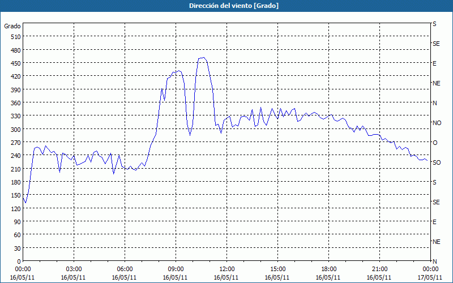Select the 16/05/11 date under 09:00
Image resolution: width=453 pixels, height=283 pixels.
[176, 277]
